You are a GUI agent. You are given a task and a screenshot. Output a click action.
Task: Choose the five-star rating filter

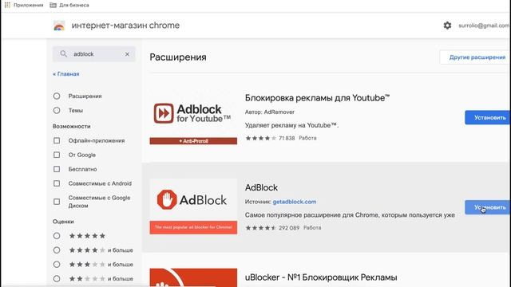coord(57,236)
